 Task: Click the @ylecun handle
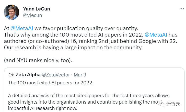point(32,15)
